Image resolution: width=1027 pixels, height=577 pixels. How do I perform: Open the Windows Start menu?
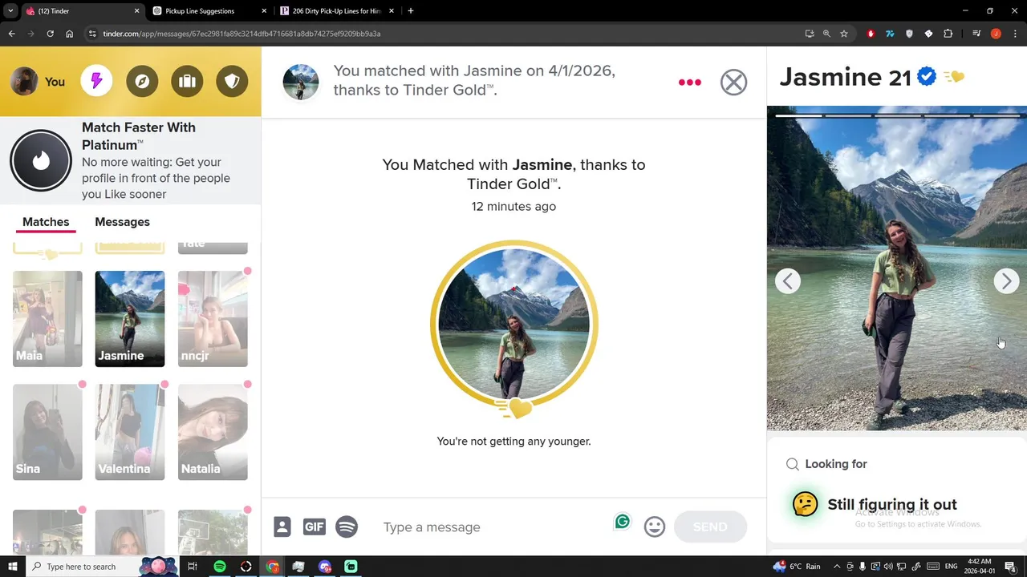[x=13, y=567]
